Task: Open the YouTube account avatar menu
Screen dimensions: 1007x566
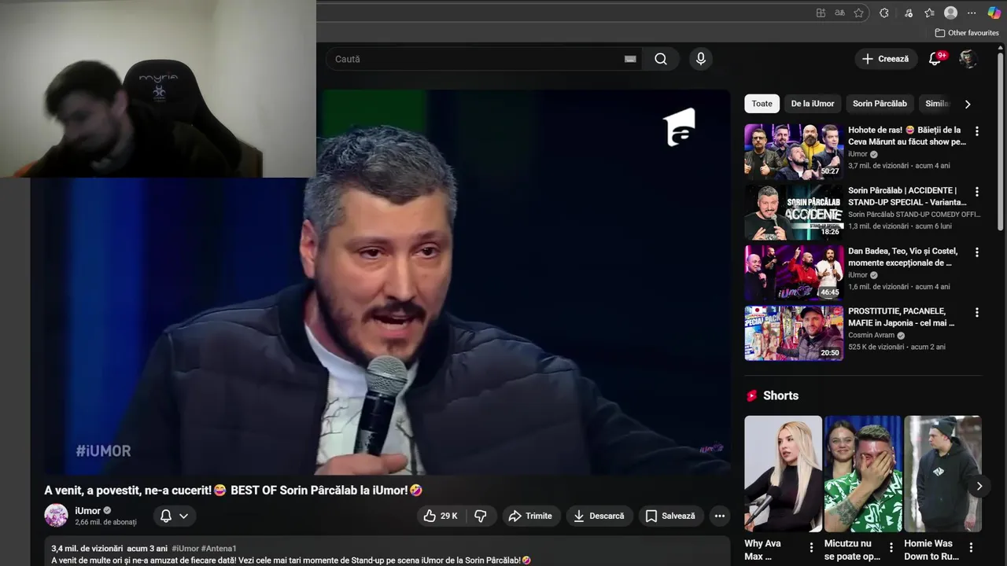Action: (968, 59)
